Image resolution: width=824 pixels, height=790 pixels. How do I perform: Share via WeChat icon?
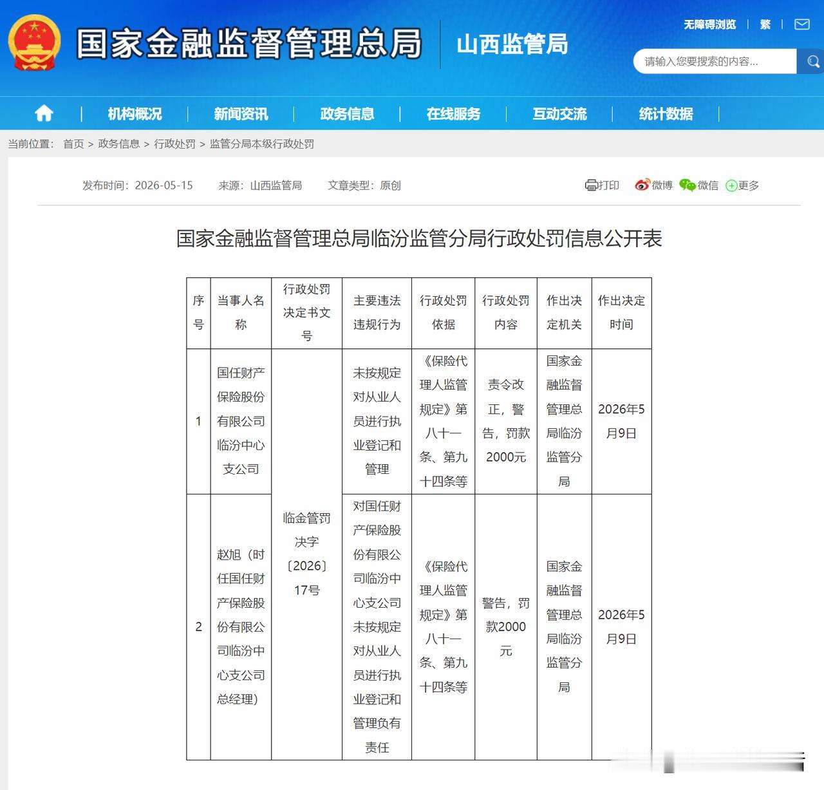click(688, 185)
